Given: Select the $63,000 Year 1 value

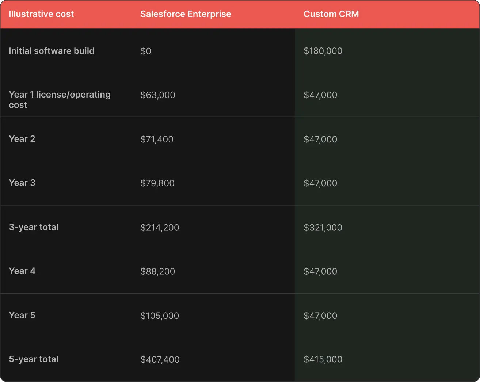Looking at the screenshot, I should [158, 95].
